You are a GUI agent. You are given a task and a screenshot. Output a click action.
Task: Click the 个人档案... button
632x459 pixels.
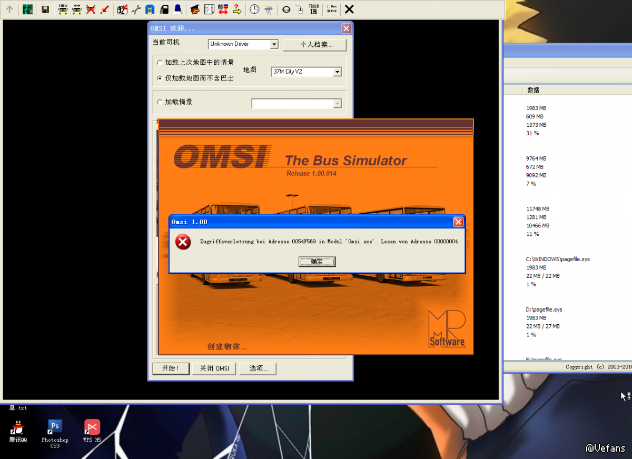click(315, 45)
